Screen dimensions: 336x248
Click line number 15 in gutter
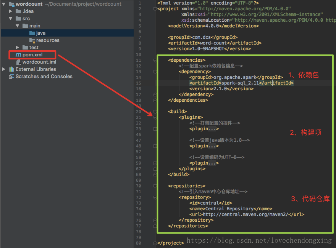(x=139, y=83)
